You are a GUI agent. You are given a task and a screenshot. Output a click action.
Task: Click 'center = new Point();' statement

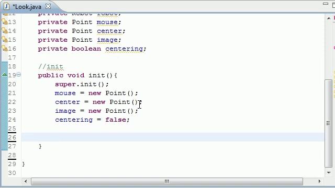pos(98,102)
